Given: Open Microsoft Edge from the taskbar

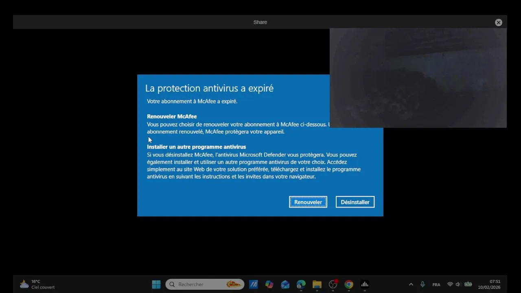Looking at the screenshot, I should (301, 284).
